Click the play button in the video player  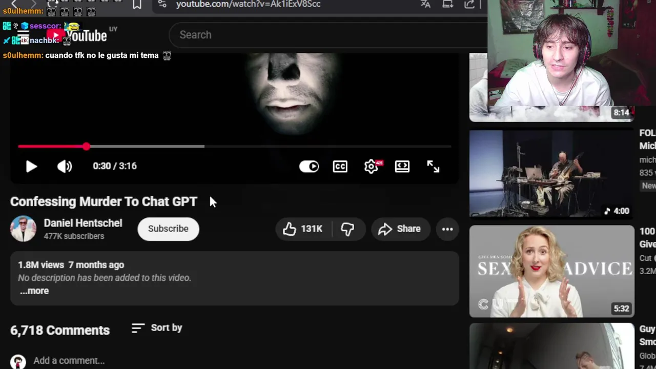pyautogui.click(x=31, y=166)
